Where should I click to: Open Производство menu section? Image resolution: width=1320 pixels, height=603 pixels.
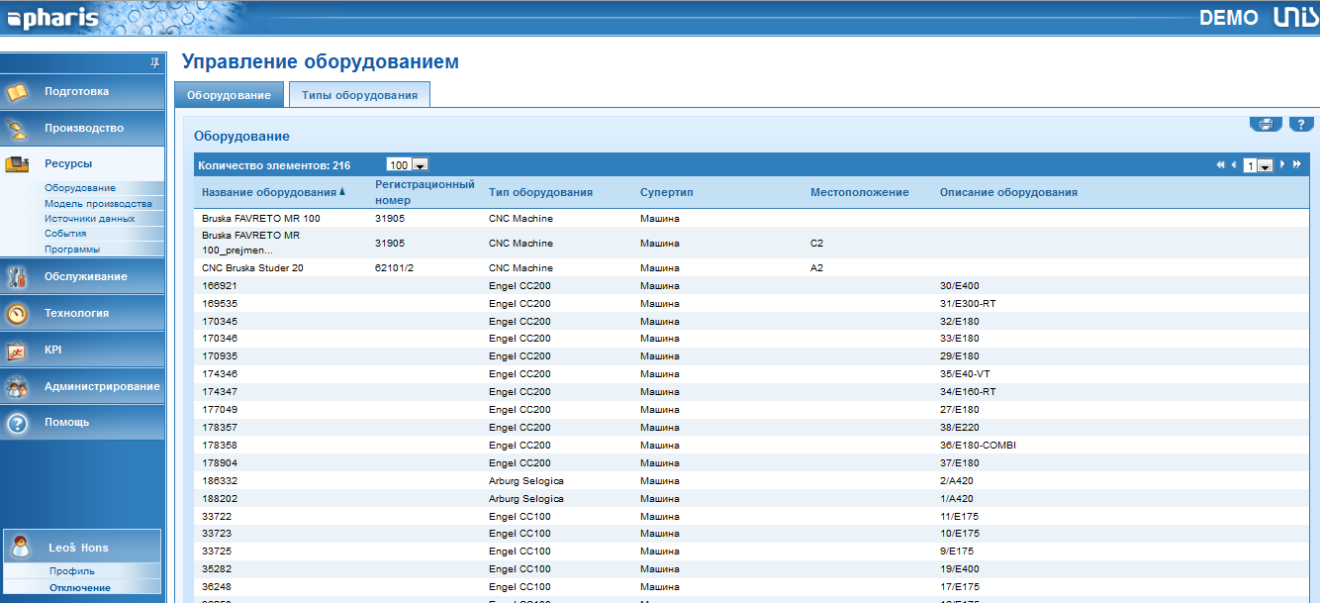(82, 129)
